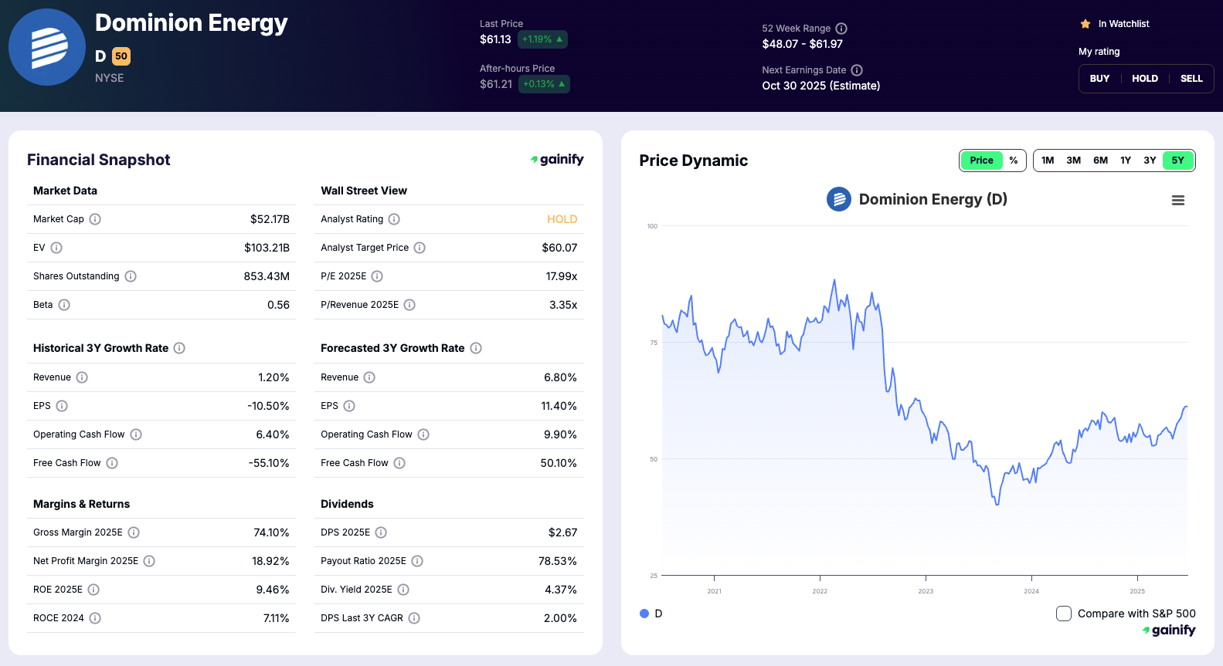Select the 5Y time range
The image size is (1223, 666).
(x=1178, y=161)
